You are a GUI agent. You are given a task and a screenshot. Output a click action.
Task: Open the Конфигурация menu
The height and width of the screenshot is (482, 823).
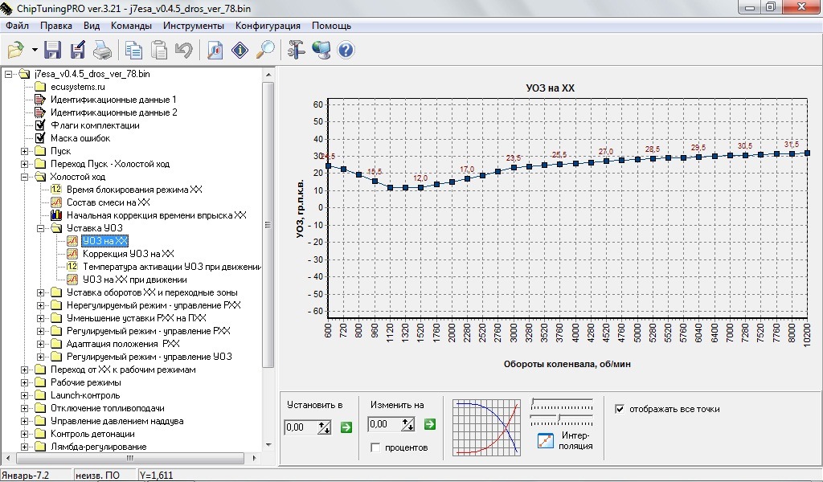tap(268, 26)
